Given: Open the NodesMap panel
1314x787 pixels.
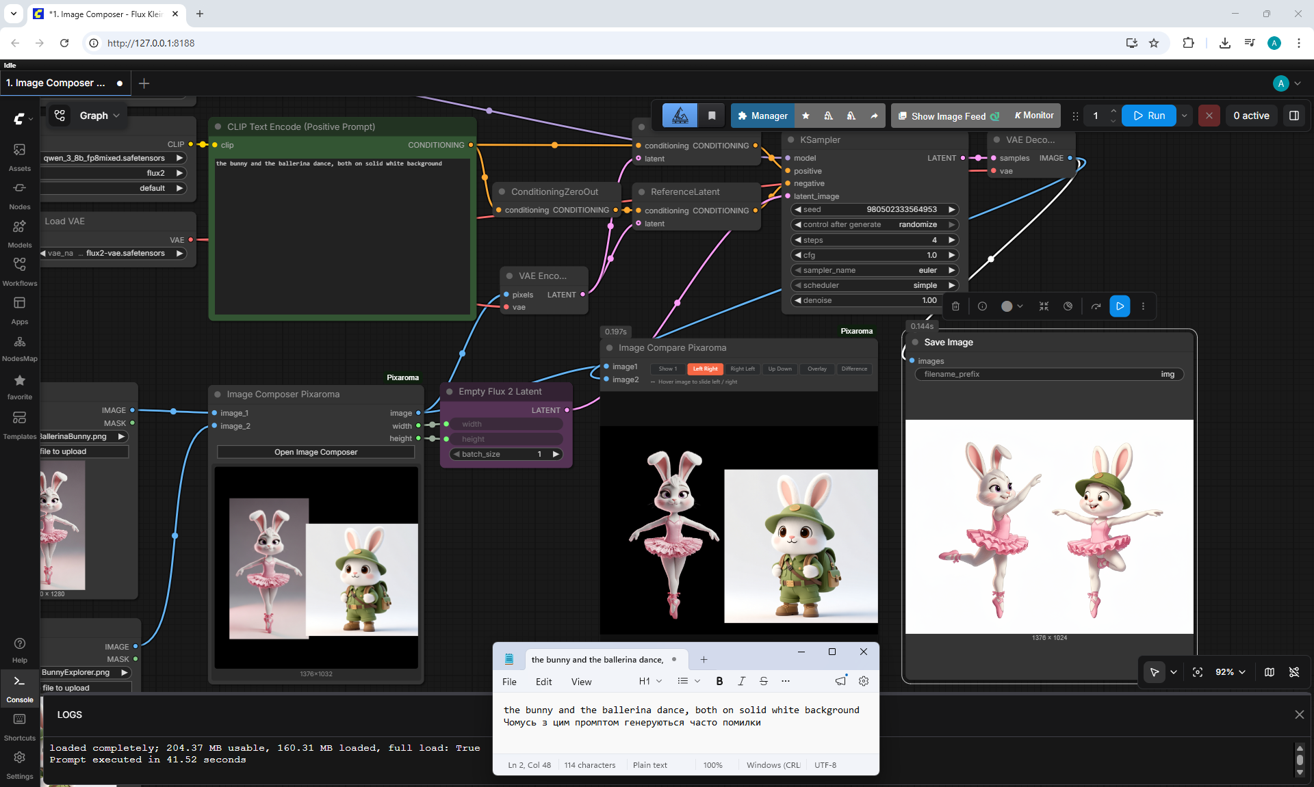Looking at the screenshot, I should (x=19, y=348).
